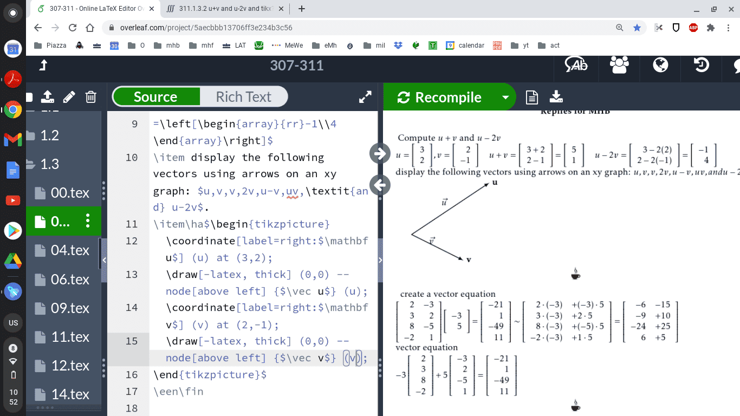Click the right arrow Go to PDF location
This screenshot has height=416, width=740.
(380, 154)
